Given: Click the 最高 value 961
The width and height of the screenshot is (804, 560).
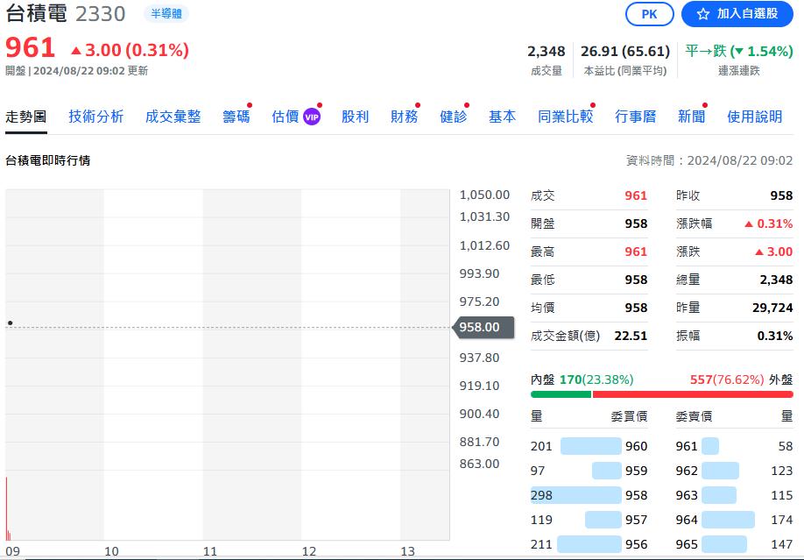Looking at the screenshot, I should click(x=636, y=252).
